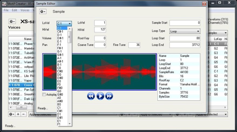Click the Coarse Tune field
Screen dimensions: 237x132
(x=100, y=45)
